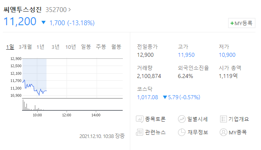Switch to the 일봉 candle chart tab
Viewport: 261px width, 150px height.
86,47
